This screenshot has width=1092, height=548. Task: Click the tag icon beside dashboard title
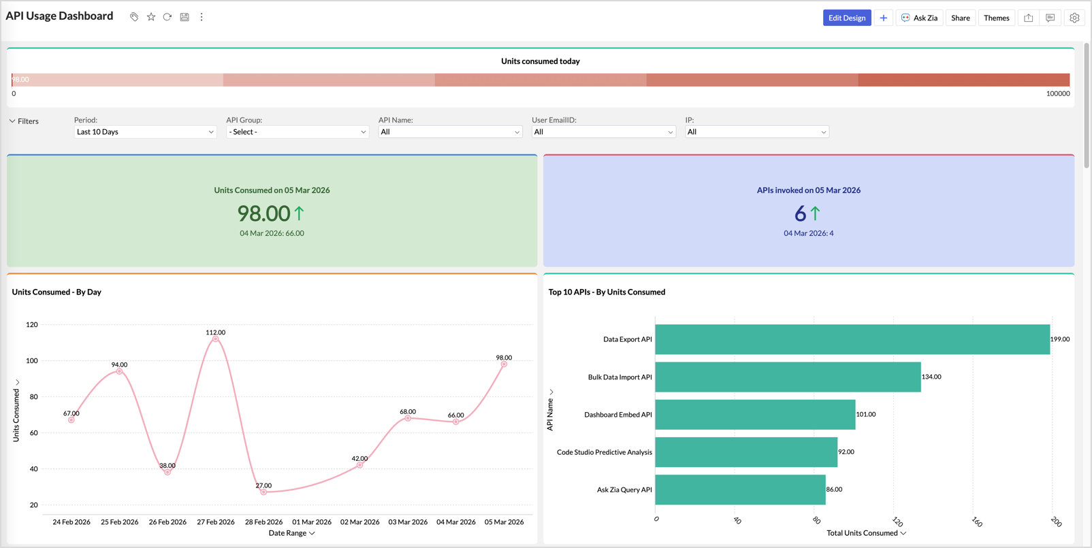pyautogui.click(x=134, y=17)
